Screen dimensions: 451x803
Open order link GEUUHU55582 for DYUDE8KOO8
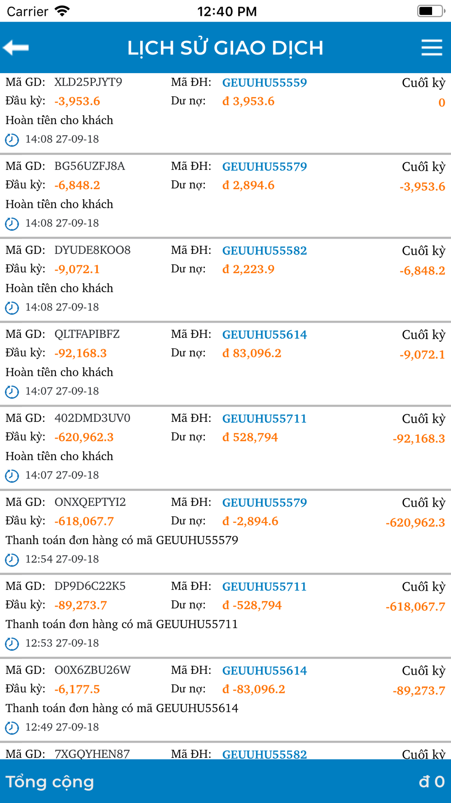coord(265,251)
